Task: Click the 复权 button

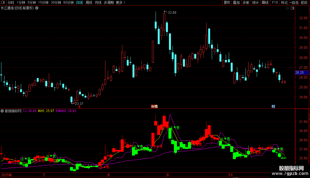Action: tap(227, 2)
